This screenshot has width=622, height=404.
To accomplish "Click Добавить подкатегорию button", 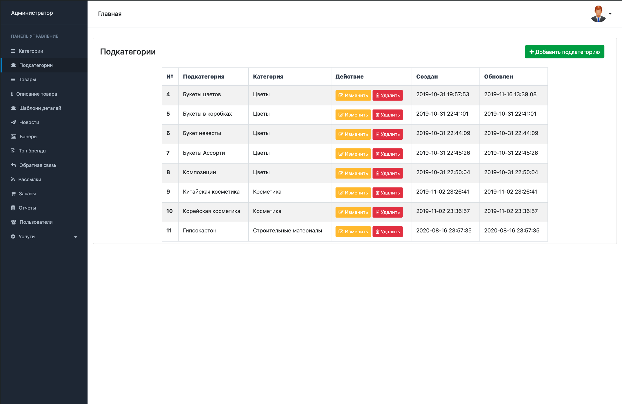I will click(x=564, y=52).
